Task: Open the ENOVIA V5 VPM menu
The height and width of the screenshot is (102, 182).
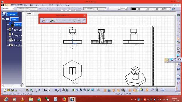Action: click(x=17, y=5)
